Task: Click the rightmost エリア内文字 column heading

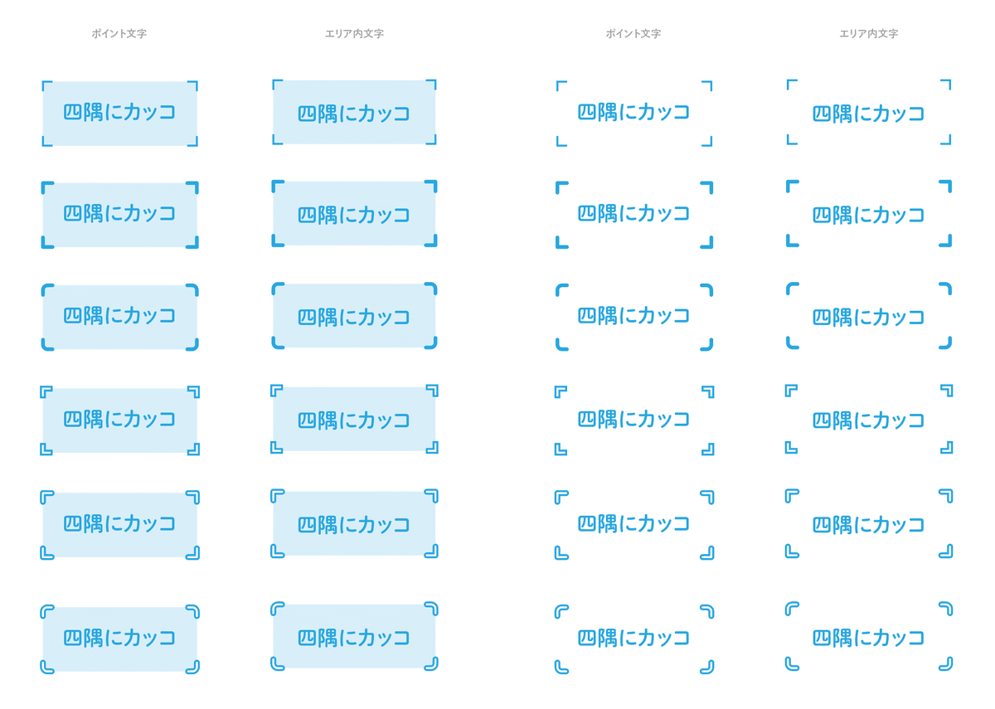Action: click(x=868, y=34)
